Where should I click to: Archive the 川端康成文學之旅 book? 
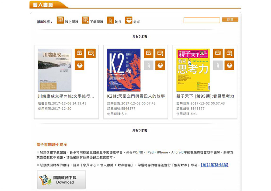pos(79,65)
